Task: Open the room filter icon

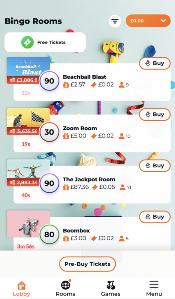Action: click(x=115, y=21)
